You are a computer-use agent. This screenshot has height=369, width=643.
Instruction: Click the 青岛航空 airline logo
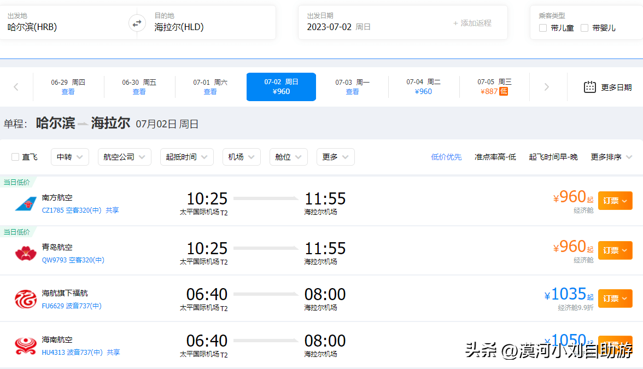[26, 253]
